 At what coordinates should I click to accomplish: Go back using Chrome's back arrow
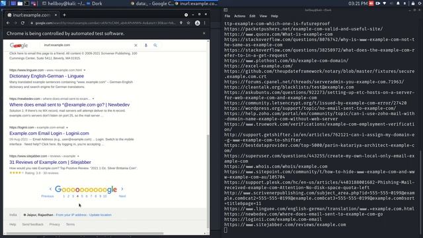pyautogui.click(x=8, y=23)
